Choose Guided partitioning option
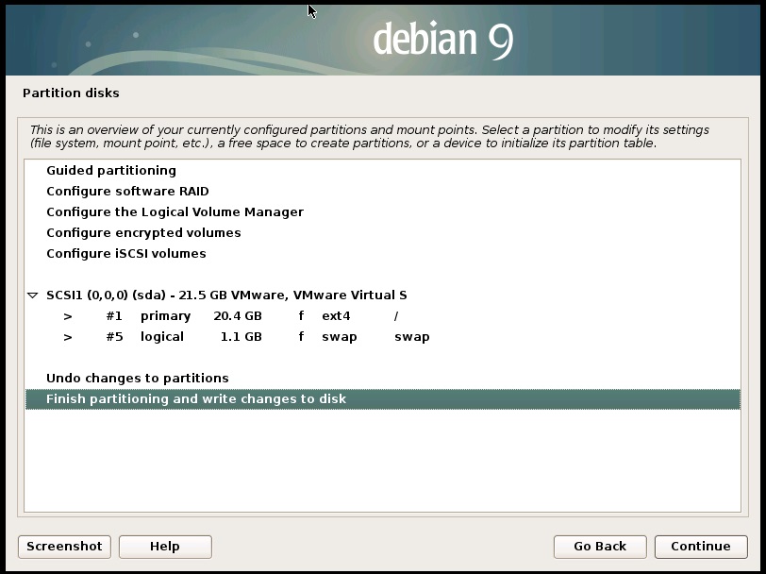The height and width of the screenshot is (574, 766). [x=111, y=171]
